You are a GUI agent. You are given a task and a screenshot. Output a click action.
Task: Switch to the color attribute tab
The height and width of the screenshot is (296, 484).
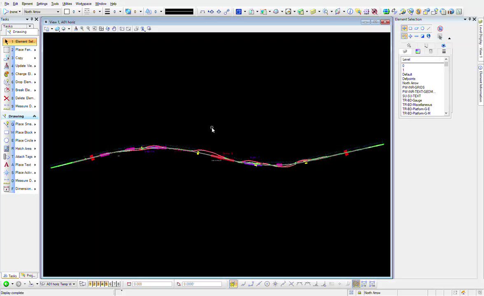418,51
